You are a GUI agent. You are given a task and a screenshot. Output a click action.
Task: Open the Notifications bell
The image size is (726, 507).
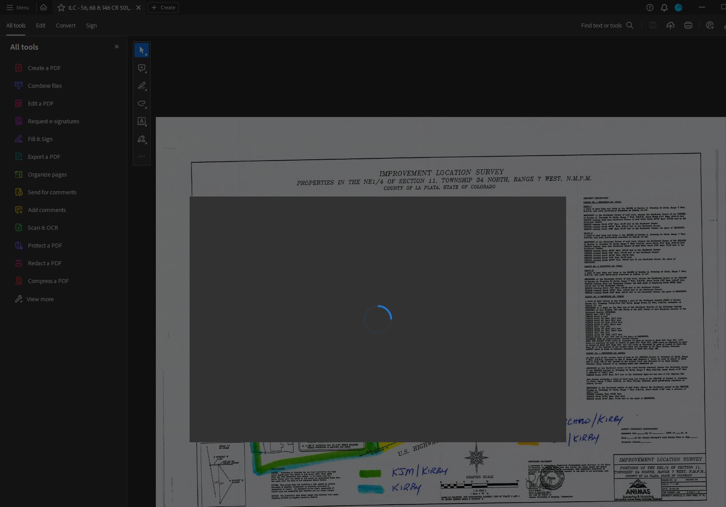pyautogui.click(x=664, y=8)
